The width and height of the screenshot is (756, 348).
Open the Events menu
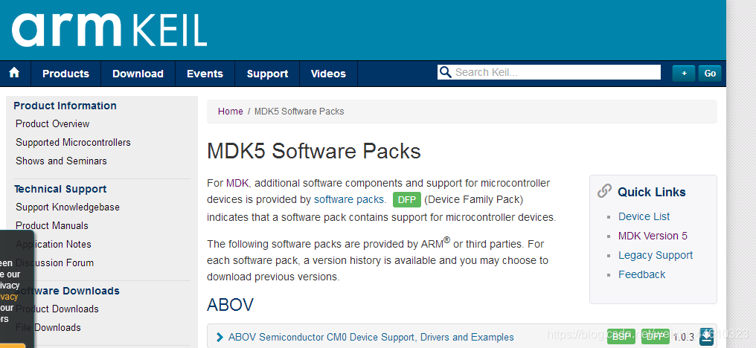point(205,74)
